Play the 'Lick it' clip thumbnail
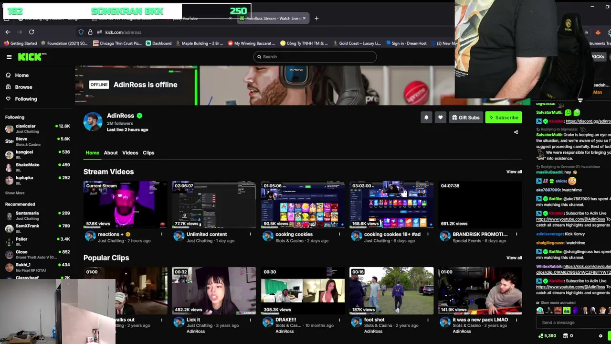This screenshot has width=611, height=344. click(x=214, y=290)
